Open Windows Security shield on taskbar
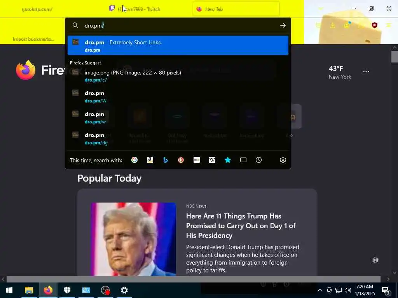Viewport: 398px width, 298px height. coord(67,290)
